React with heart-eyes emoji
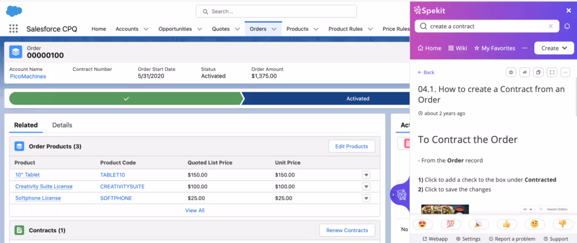This screenshot has height=243, width=577. 423,224
